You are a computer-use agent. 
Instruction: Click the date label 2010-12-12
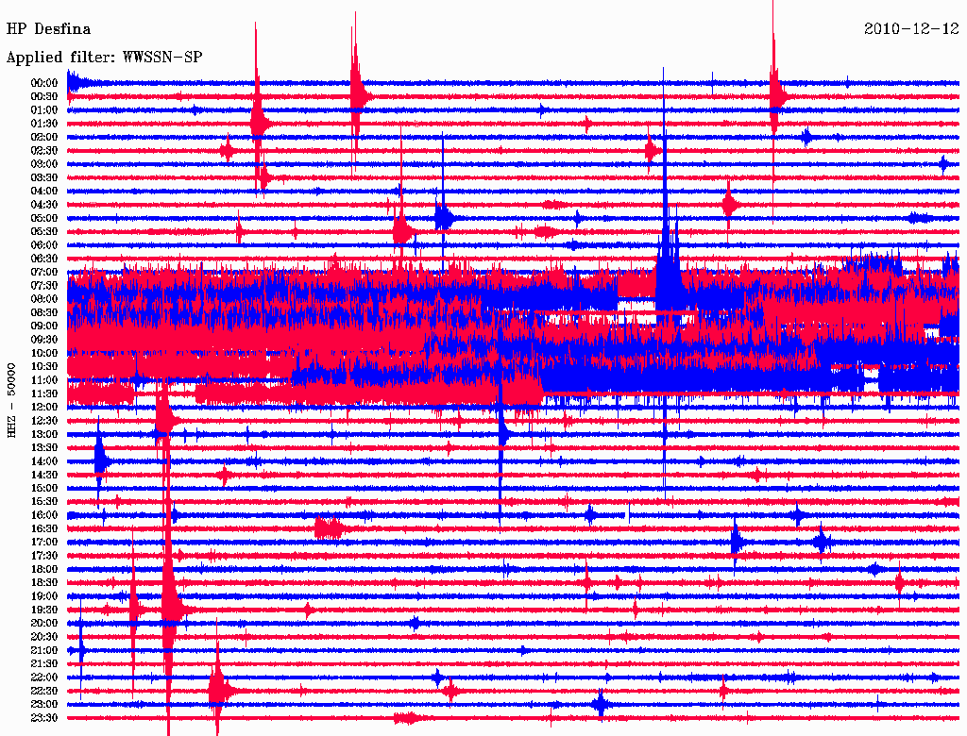click(x=911, y=29)
